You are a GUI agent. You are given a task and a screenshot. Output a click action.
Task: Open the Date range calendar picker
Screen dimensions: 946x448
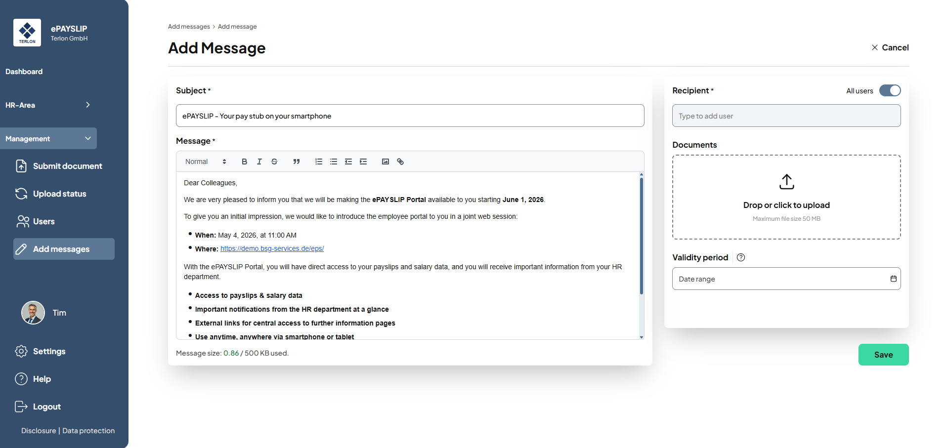[x=893, y=279]
